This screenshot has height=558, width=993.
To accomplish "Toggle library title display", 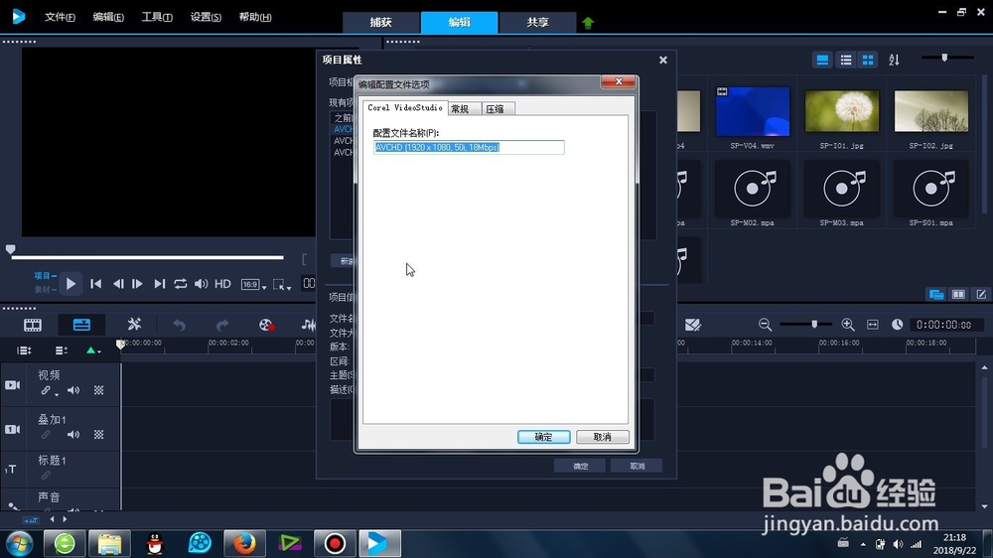I will 822,60.
